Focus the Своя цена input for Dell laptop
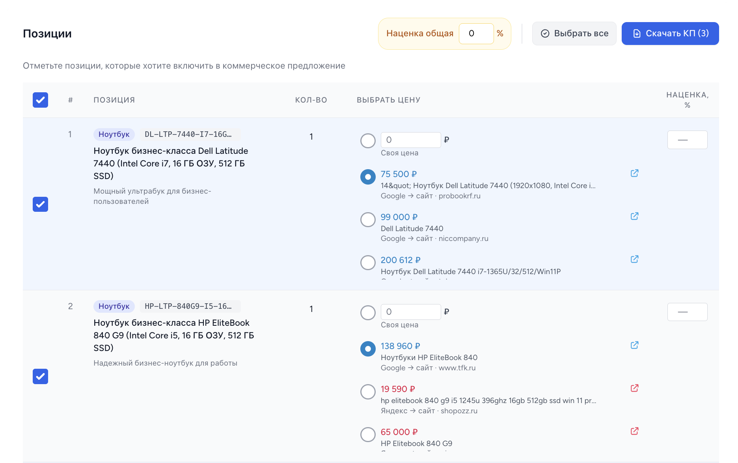 [410, 140]
